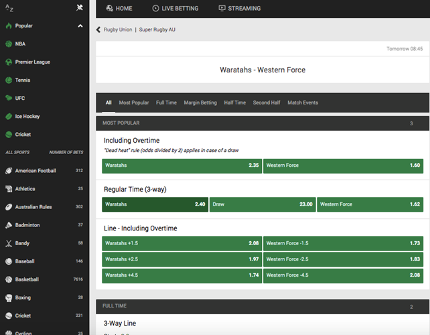Go back using the left chevron arrow
The image size is (430, 335).
(98, 29)
